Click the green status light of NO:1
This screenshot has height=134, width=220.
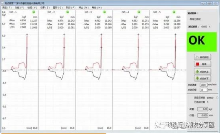(x=33, y=12)
